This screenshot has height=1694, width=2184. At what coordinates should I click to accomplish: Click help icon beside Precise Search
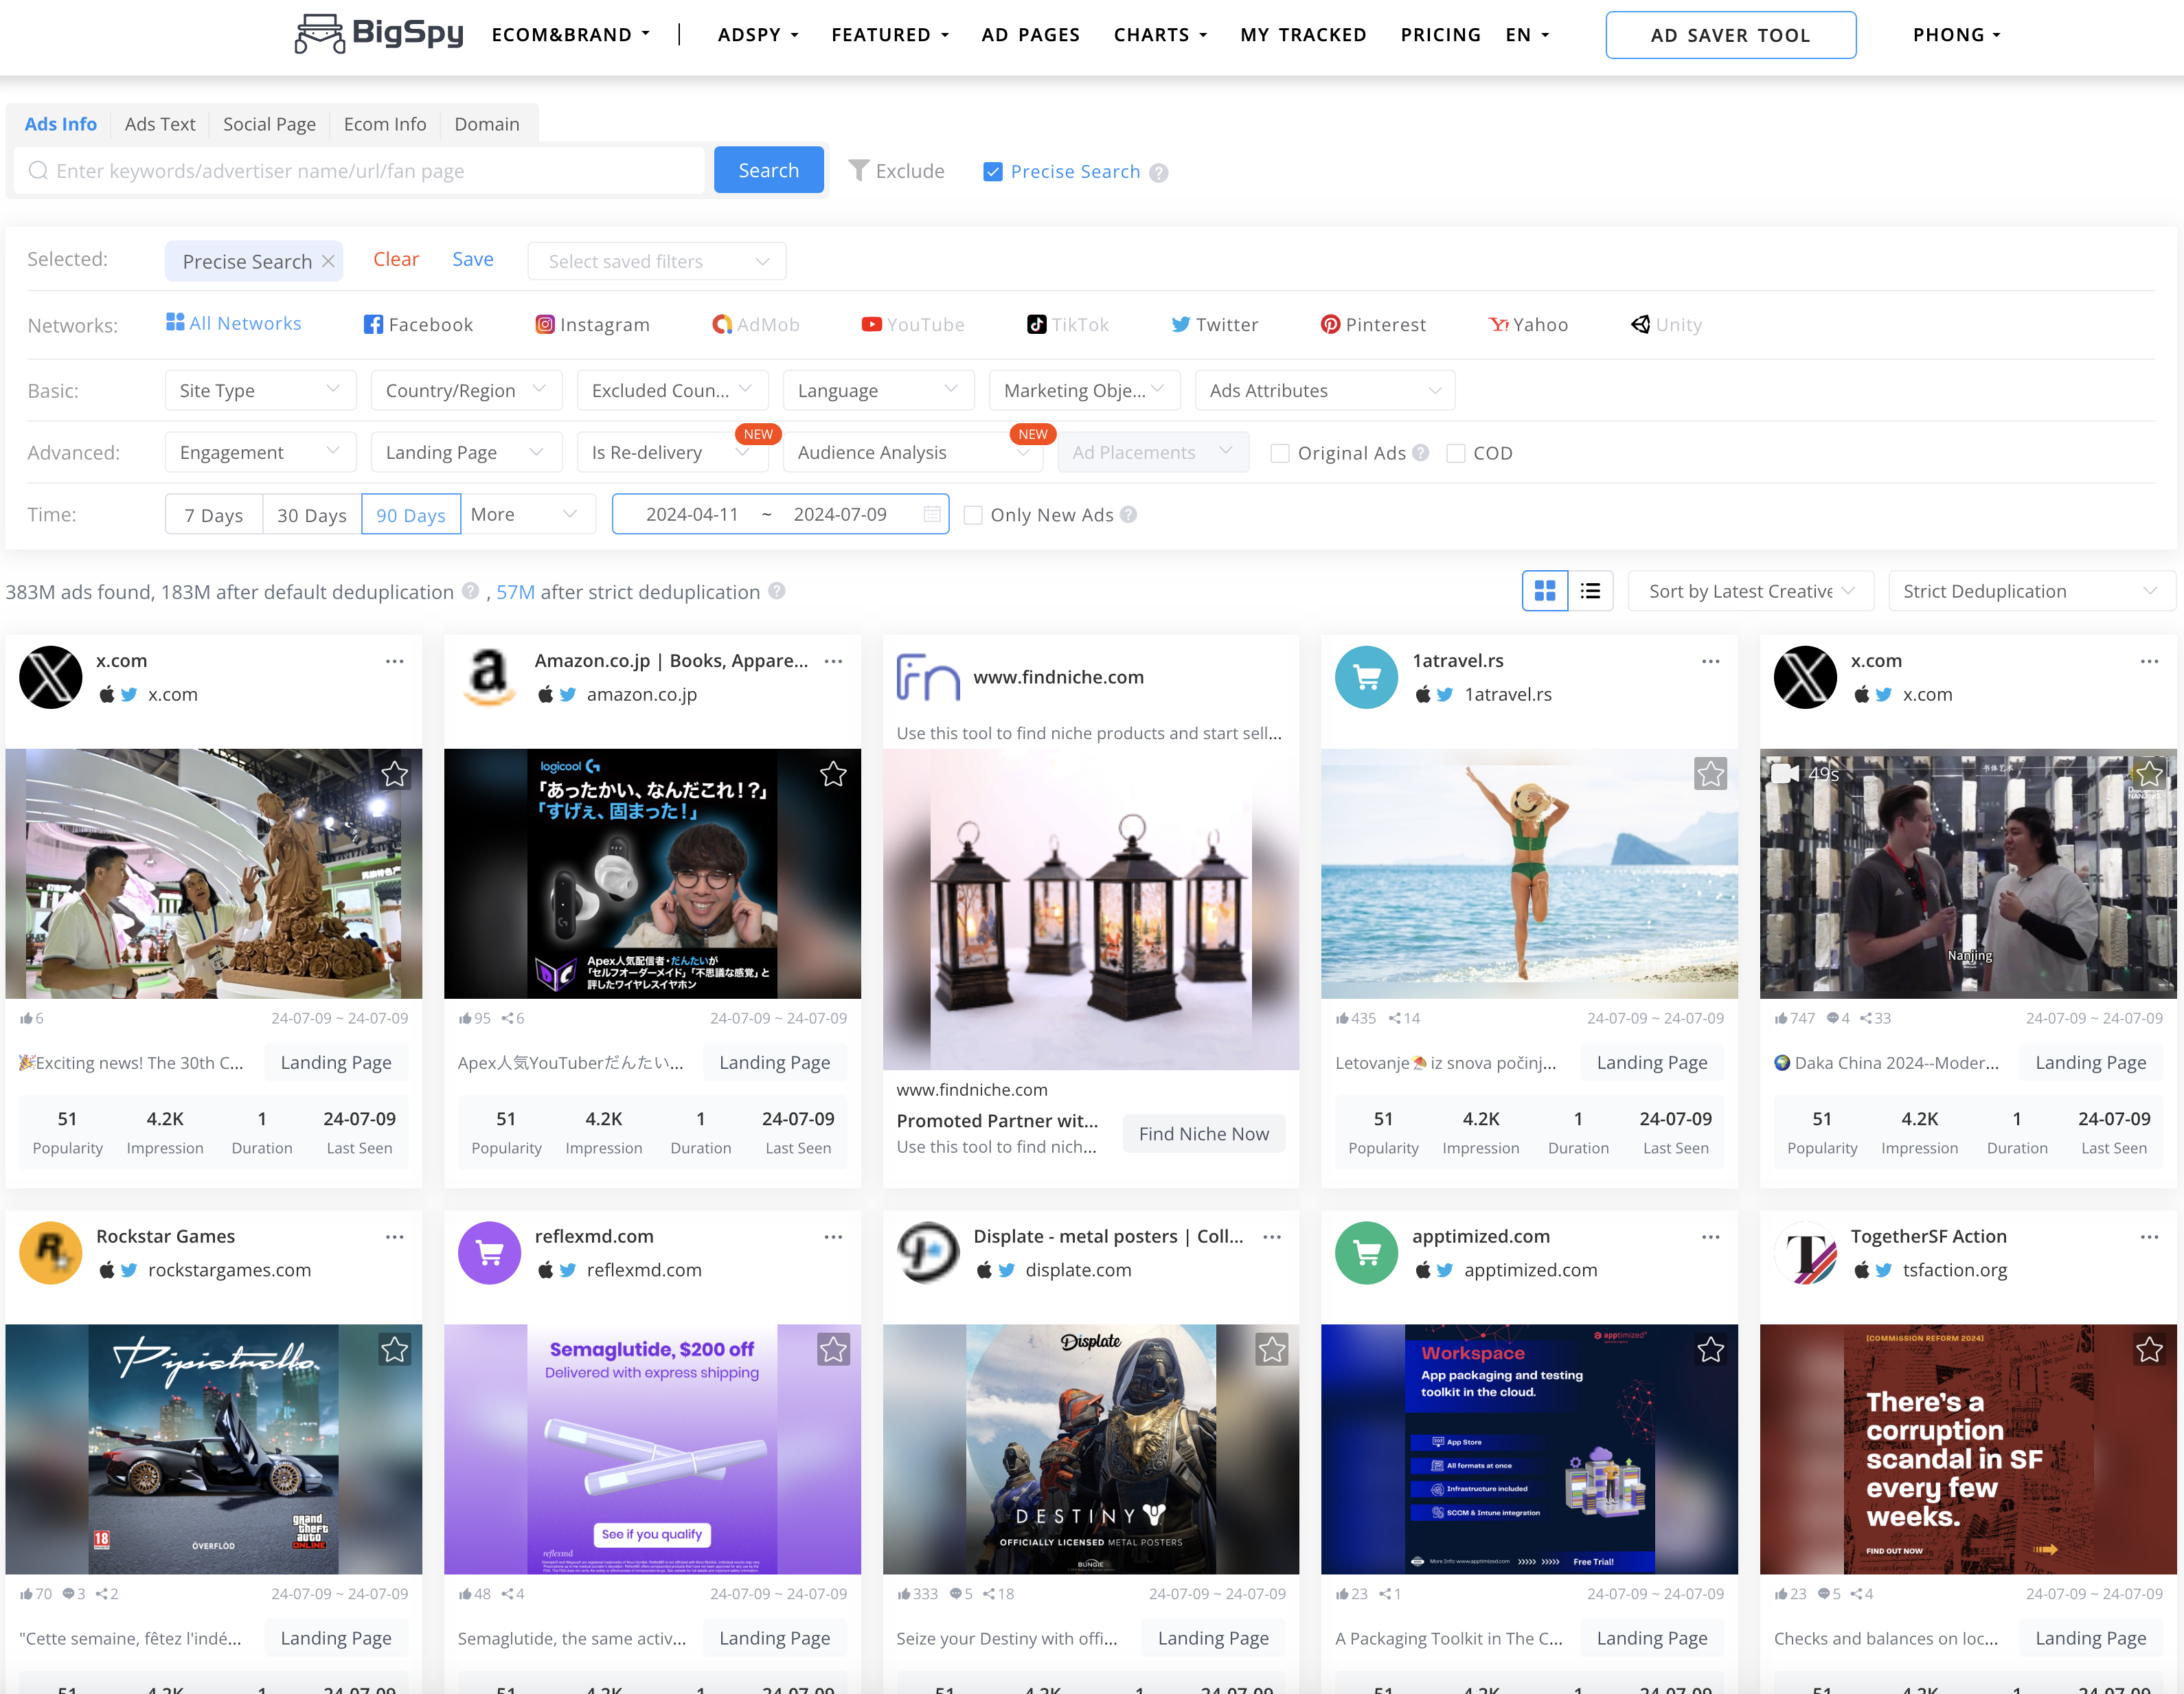1159,172
